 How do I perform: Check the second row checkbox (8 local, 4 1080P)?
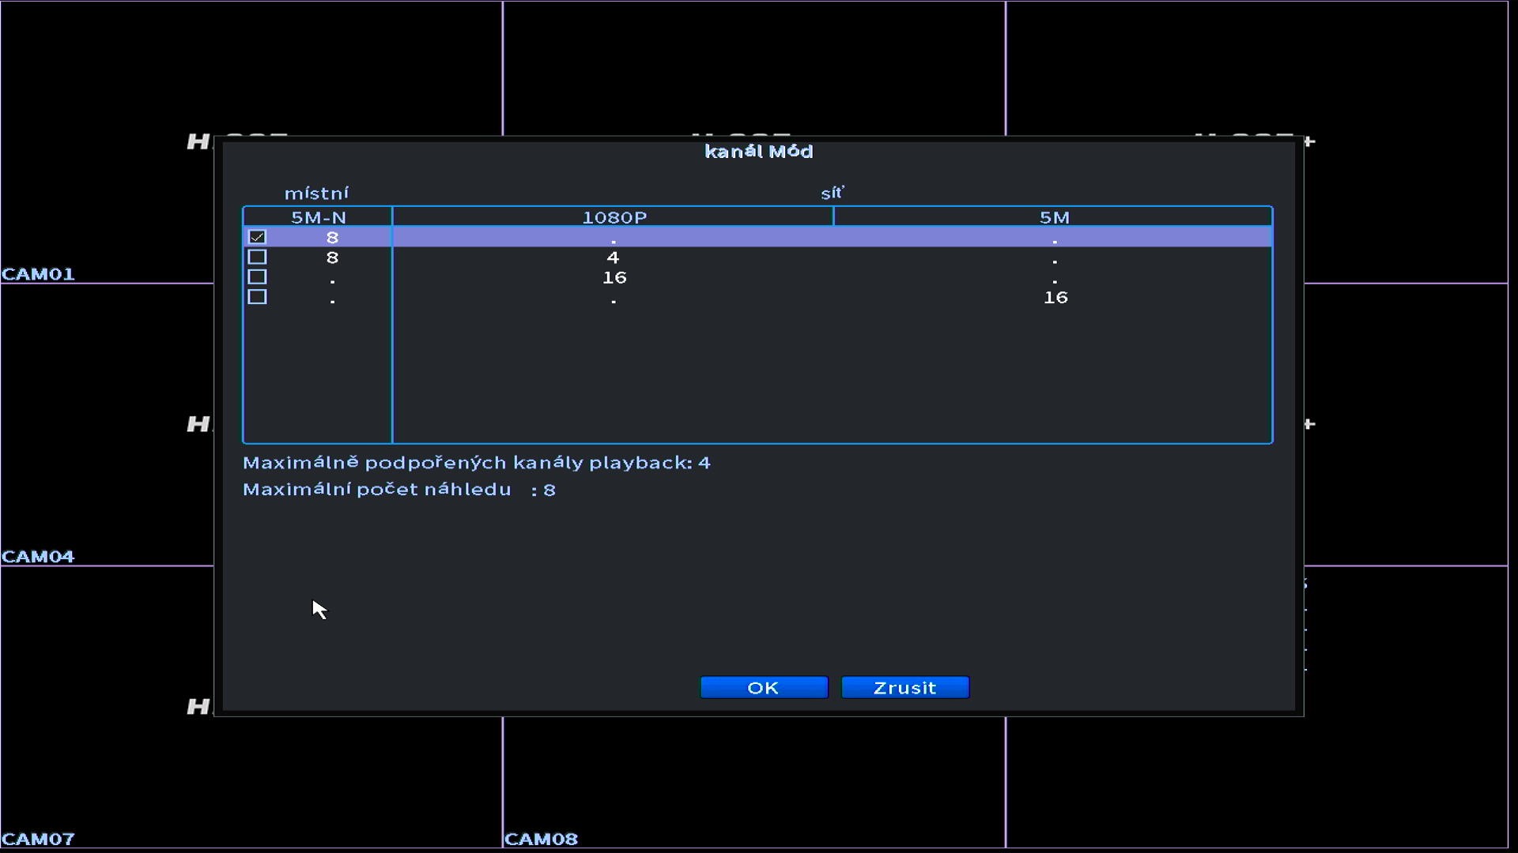(x=257, y=257)
